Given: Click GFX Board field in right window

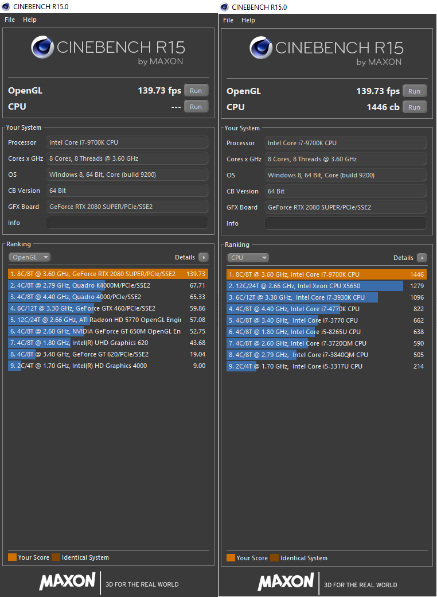Looking at the screenshot, I should 345,207.
